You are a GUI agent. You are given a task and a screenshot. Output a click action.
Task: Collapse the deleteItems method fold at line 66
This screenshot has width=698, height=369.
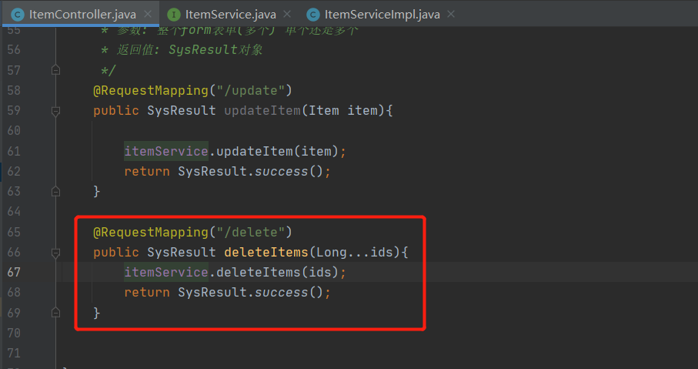tap(55, 253)
